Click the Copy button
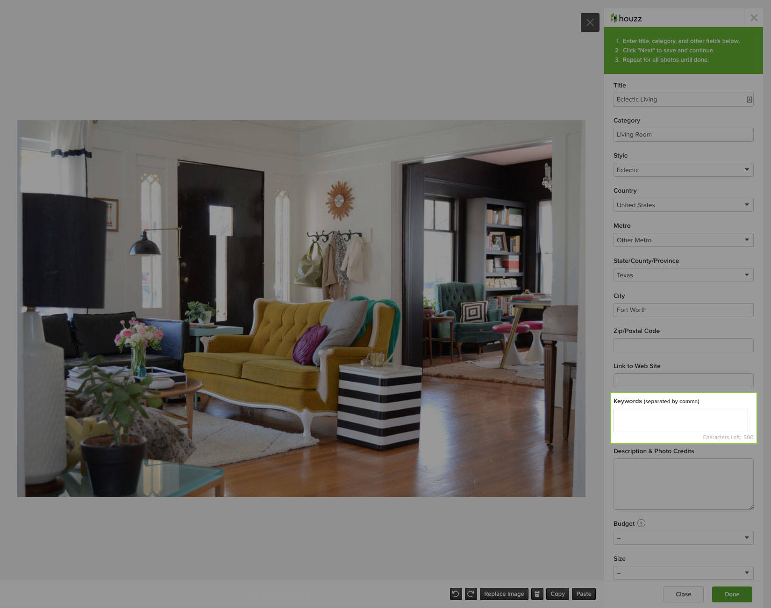The width and height of the screenshot is (771, 608). (557, 594)
